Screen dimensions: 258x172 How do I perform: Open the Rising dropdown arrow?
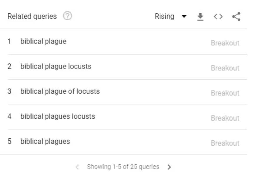(184, 17)
